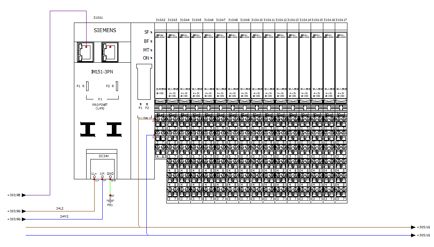This screenshot has width=434, height=247.
Task: Select the X1 connector label
Action: tap(100, 99)
